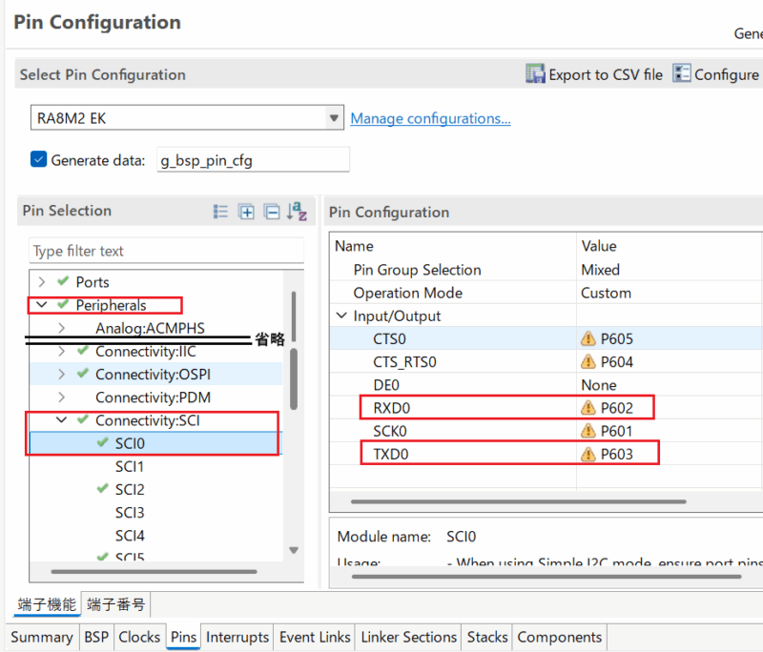
Task: Click the Configure icon in top toolbar
Action: click(x=682, y=74)
